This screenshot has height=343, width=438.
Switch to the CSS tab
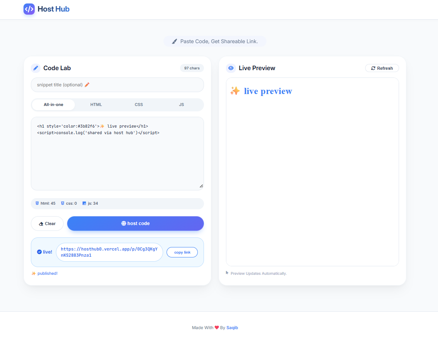(x=139, y=105)
